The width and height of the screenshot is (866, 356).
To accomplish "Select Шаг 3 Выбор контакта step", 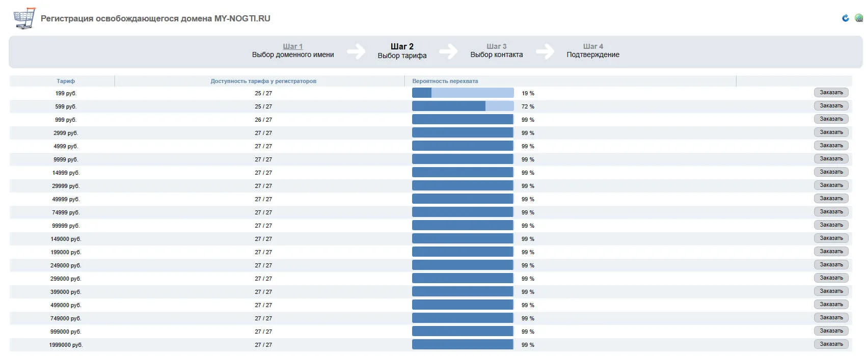I will (497, 50).
